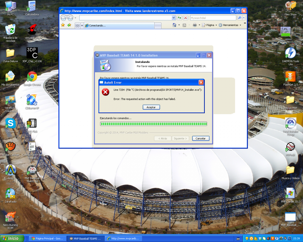Open the Herramientas menu dropdown
This screenshot has width=303, height=242.
pos(230,25)
